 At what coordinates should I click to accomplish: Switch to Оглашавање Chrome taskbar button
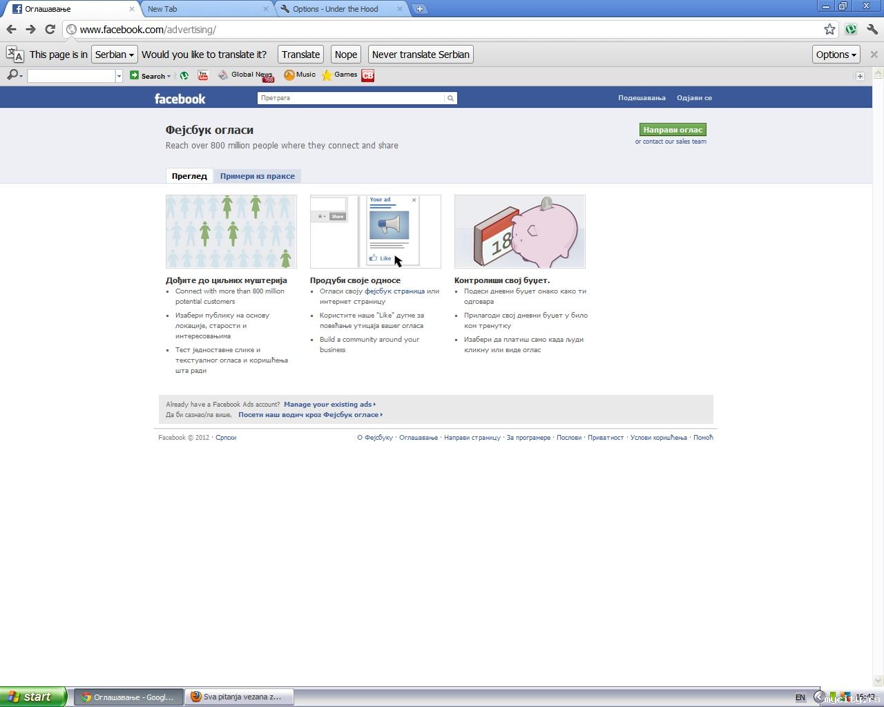[128, 697]
